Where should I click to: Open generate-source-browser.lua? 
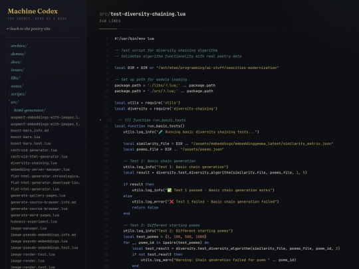point(39,209)
